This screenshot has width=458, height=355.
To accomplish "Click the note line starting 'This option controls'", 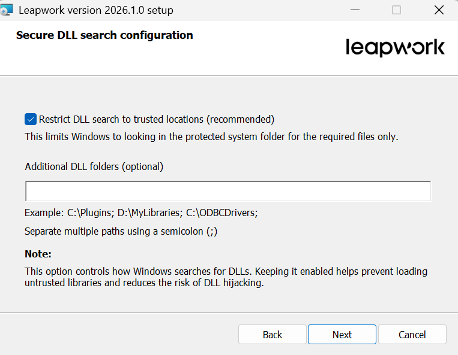I will (226, 271).
